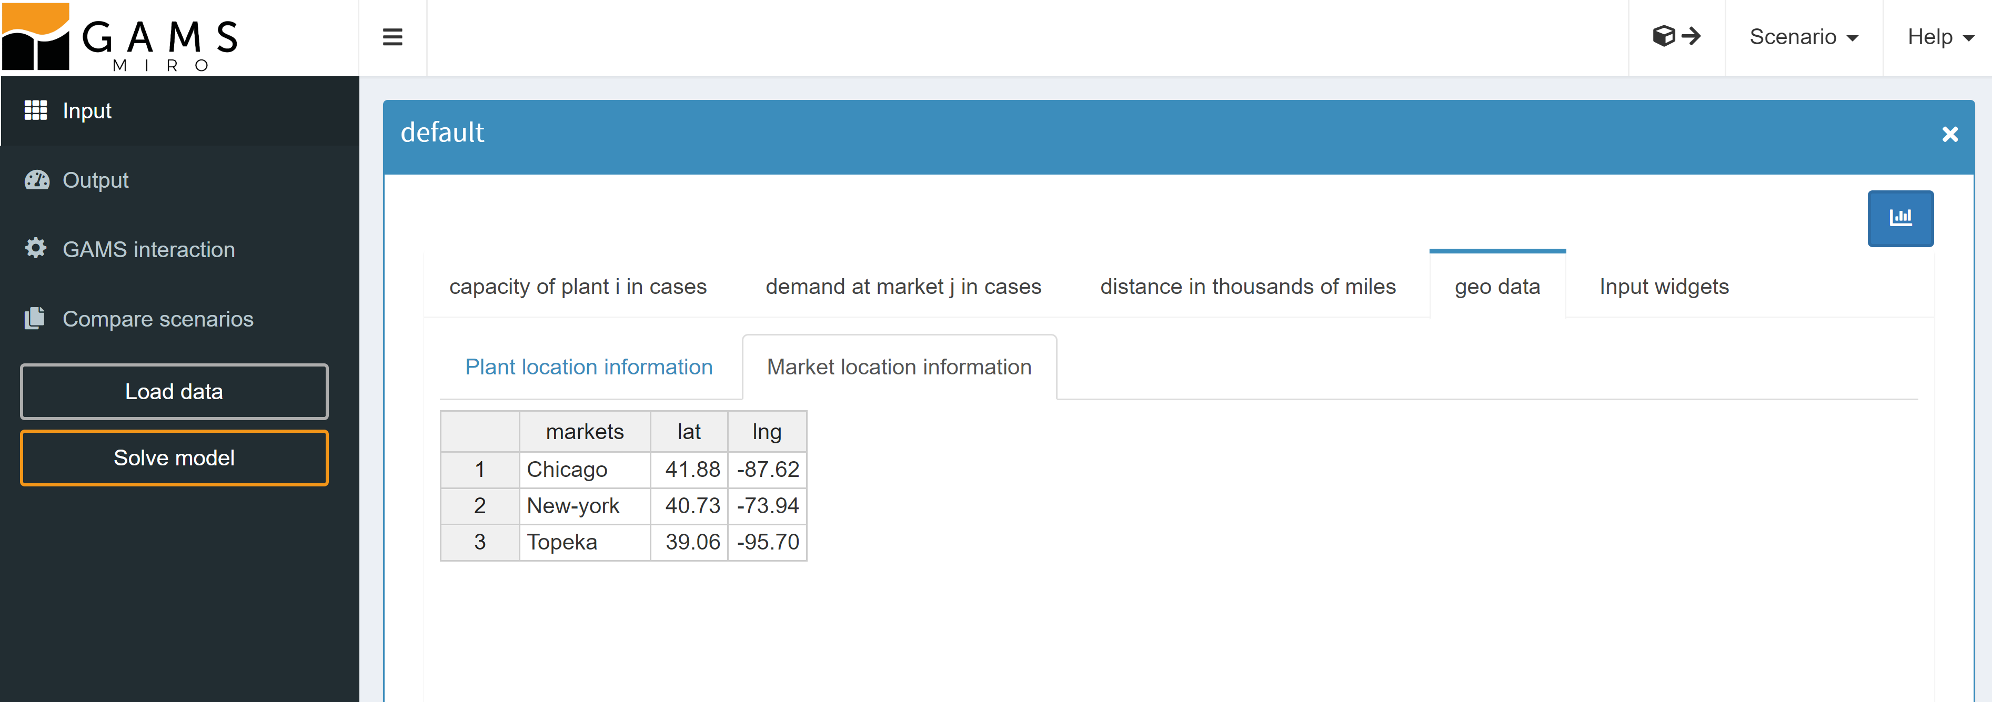Select the geo data tab
Image resolution: width=1992 pixels, height=702 pixels.
[1496, 286]
